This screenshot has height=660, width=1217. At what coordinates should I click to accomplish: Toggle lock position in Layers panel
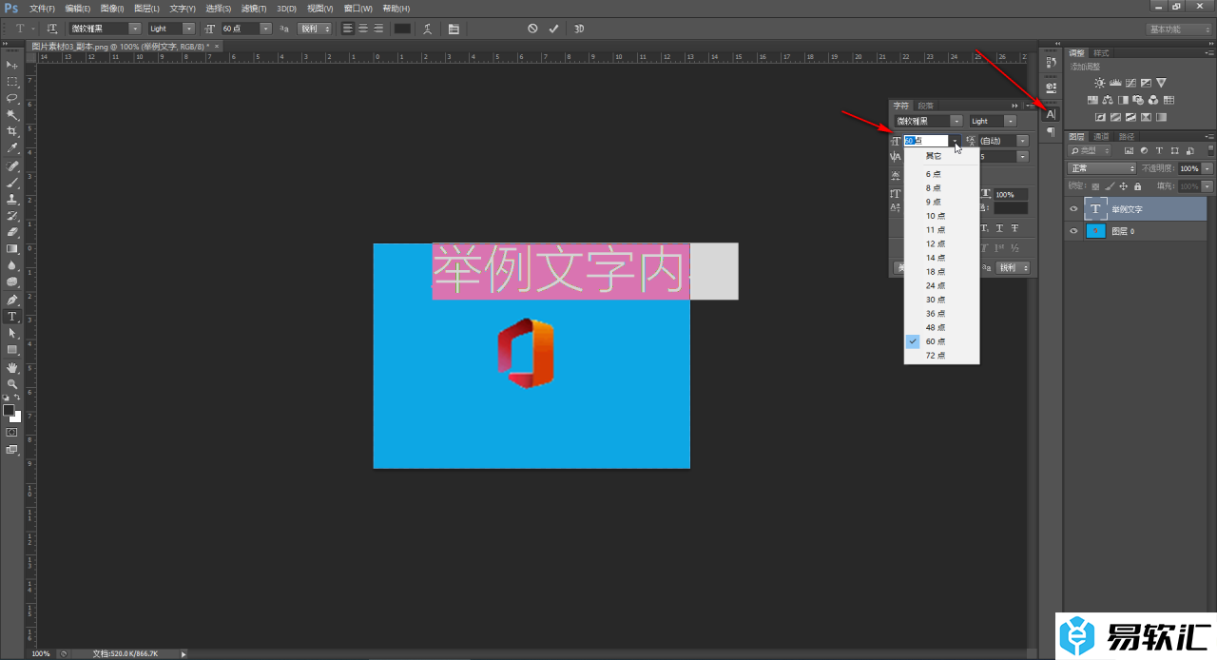1124,186
